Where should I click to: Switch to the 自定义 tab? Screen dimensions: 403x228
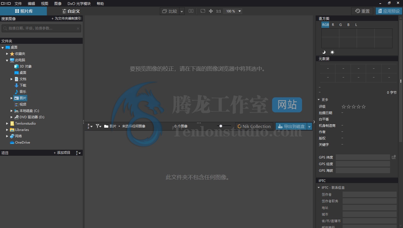pos(71,11)
